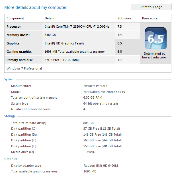The height and width of the screenshot is (175, 172).
Task: Click the Disk partition (E:) label
Action: [24, 140]
